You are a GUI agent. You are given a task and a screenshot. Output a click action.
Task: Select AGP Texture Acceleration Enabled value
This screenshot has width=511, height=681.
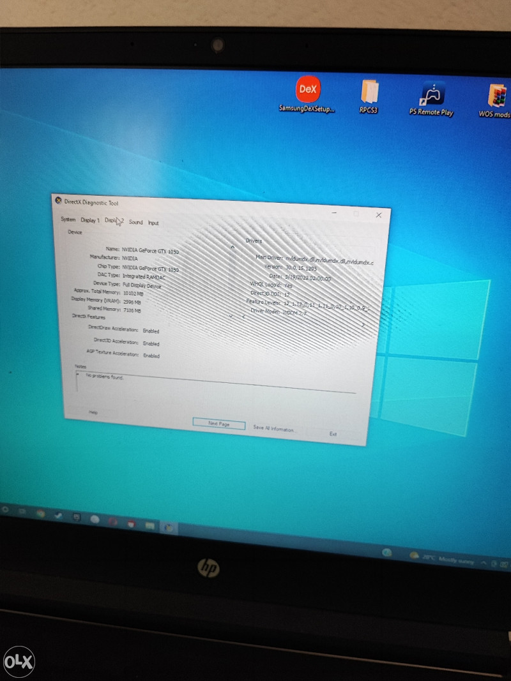coord(151,355)
